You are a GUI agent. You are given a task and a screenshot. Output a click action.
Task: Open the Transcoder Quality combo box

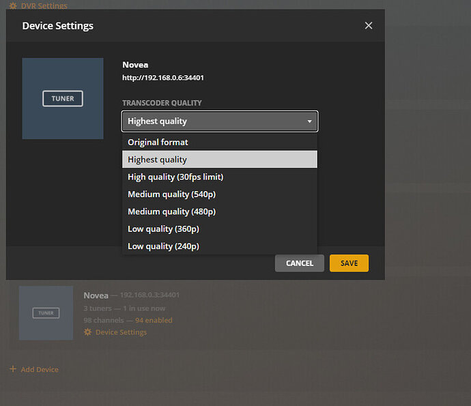220,121
